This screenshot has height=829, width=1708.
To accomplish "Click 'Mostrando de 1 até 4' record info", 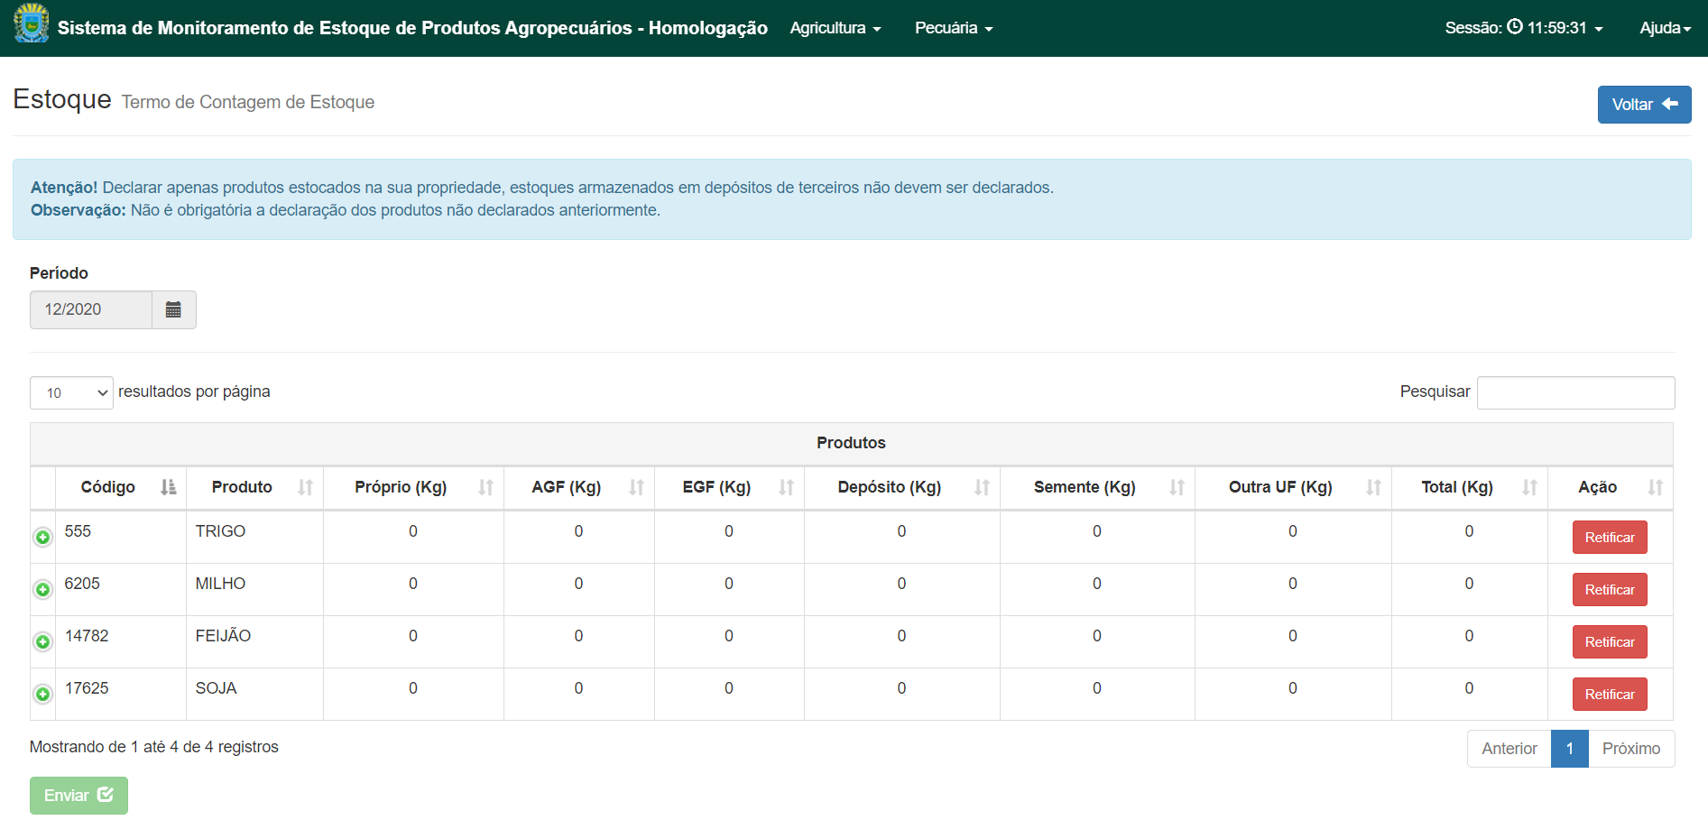I will click(x=153, y=747).
